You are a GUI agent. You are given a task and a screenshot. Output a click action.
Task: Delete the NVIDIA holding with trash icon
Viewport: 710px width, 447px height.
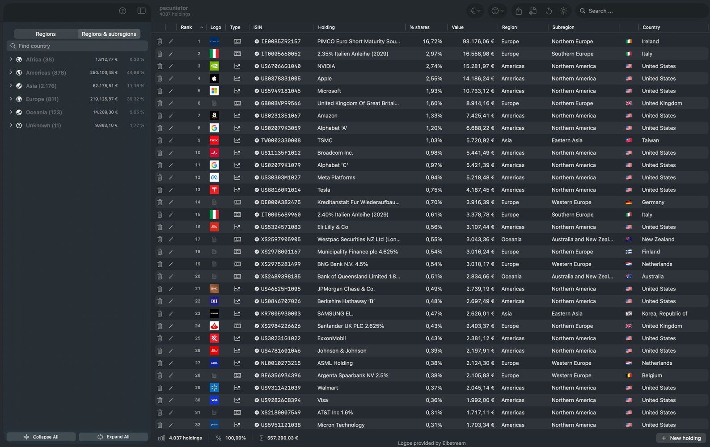pyautogui.click(x=160, y=66)
